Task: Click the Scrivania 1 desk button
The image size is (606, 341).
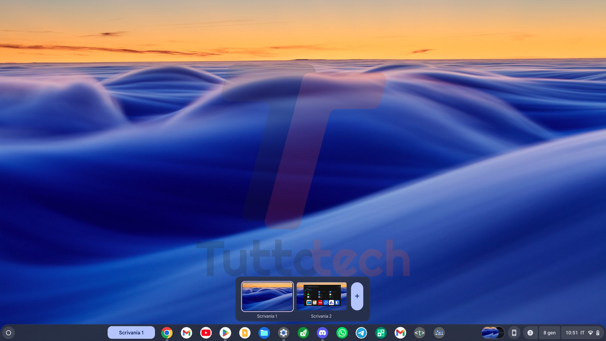Action: [131, 333]
